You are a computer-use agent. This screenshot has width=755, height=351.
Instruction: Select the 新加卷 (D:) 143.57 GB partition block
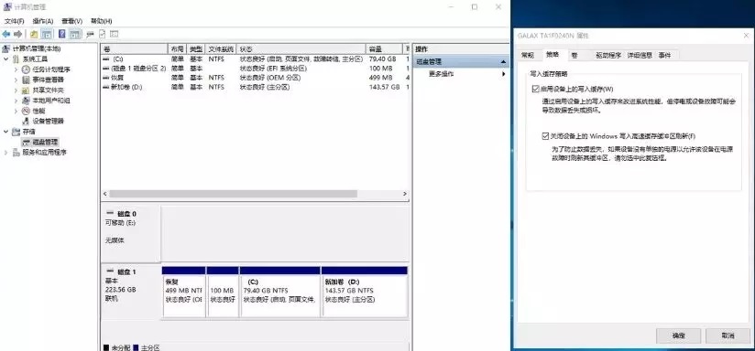(x=364, y=292)
